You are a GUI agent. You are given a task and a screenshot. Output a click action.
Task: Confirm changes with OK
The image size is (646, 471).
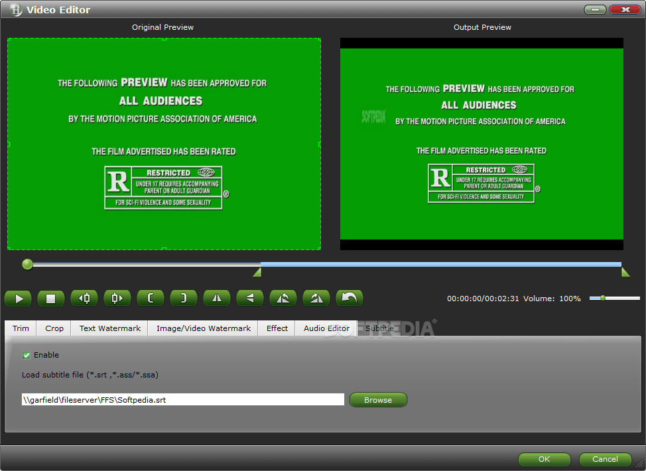click(x=545, y=459)
